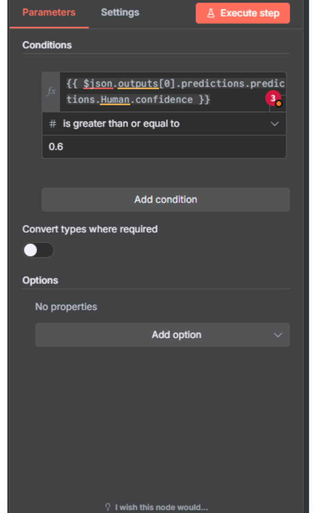
Task: Click the 0.6 value input field
Action: point(164,147)
